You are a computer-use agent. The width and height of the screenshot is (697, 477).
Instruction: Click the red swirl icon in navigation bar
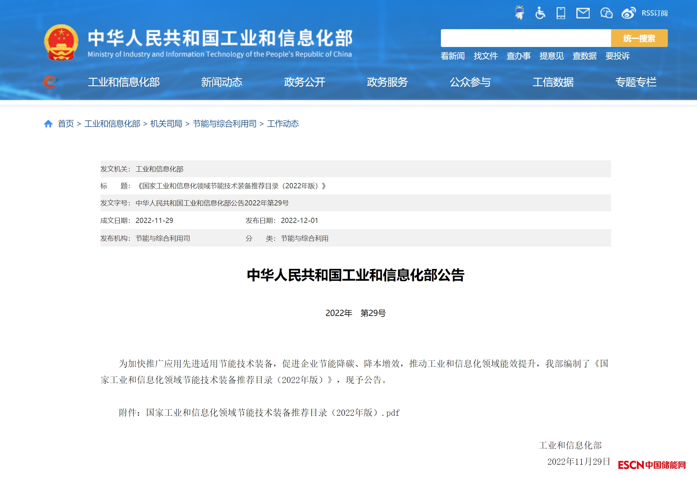coord(50,82)
